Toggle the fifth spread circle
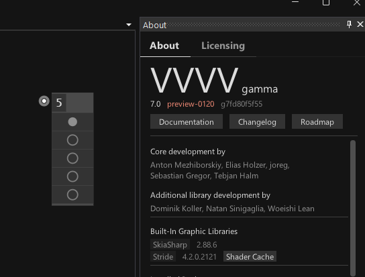The image size is (365, 277). pyautogui.click(x=72, y=195)
